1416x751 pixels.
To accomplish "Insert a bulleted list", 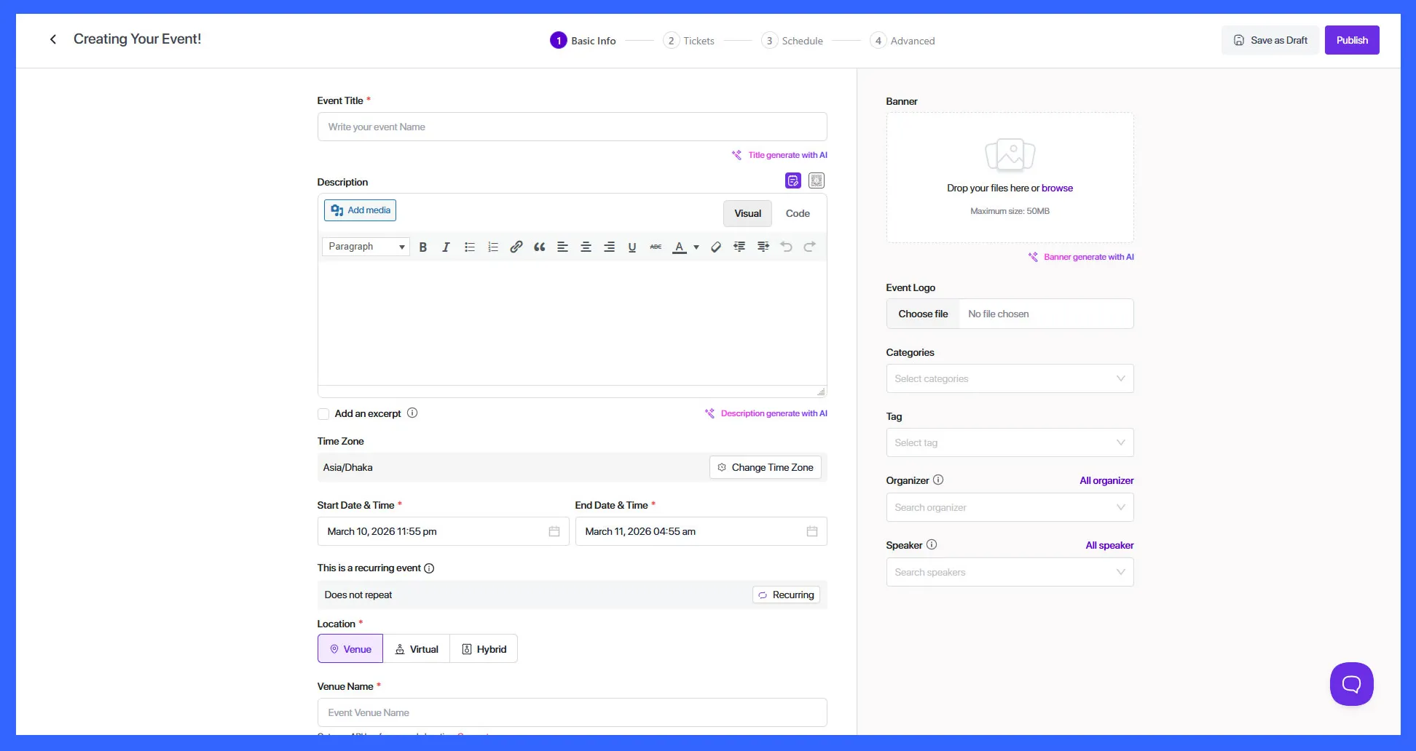I will (470, 247).
